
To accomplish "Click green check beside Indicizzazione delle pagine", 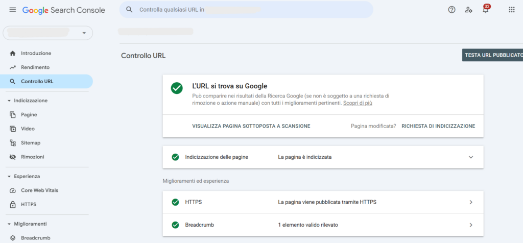I will click(175, 157).
